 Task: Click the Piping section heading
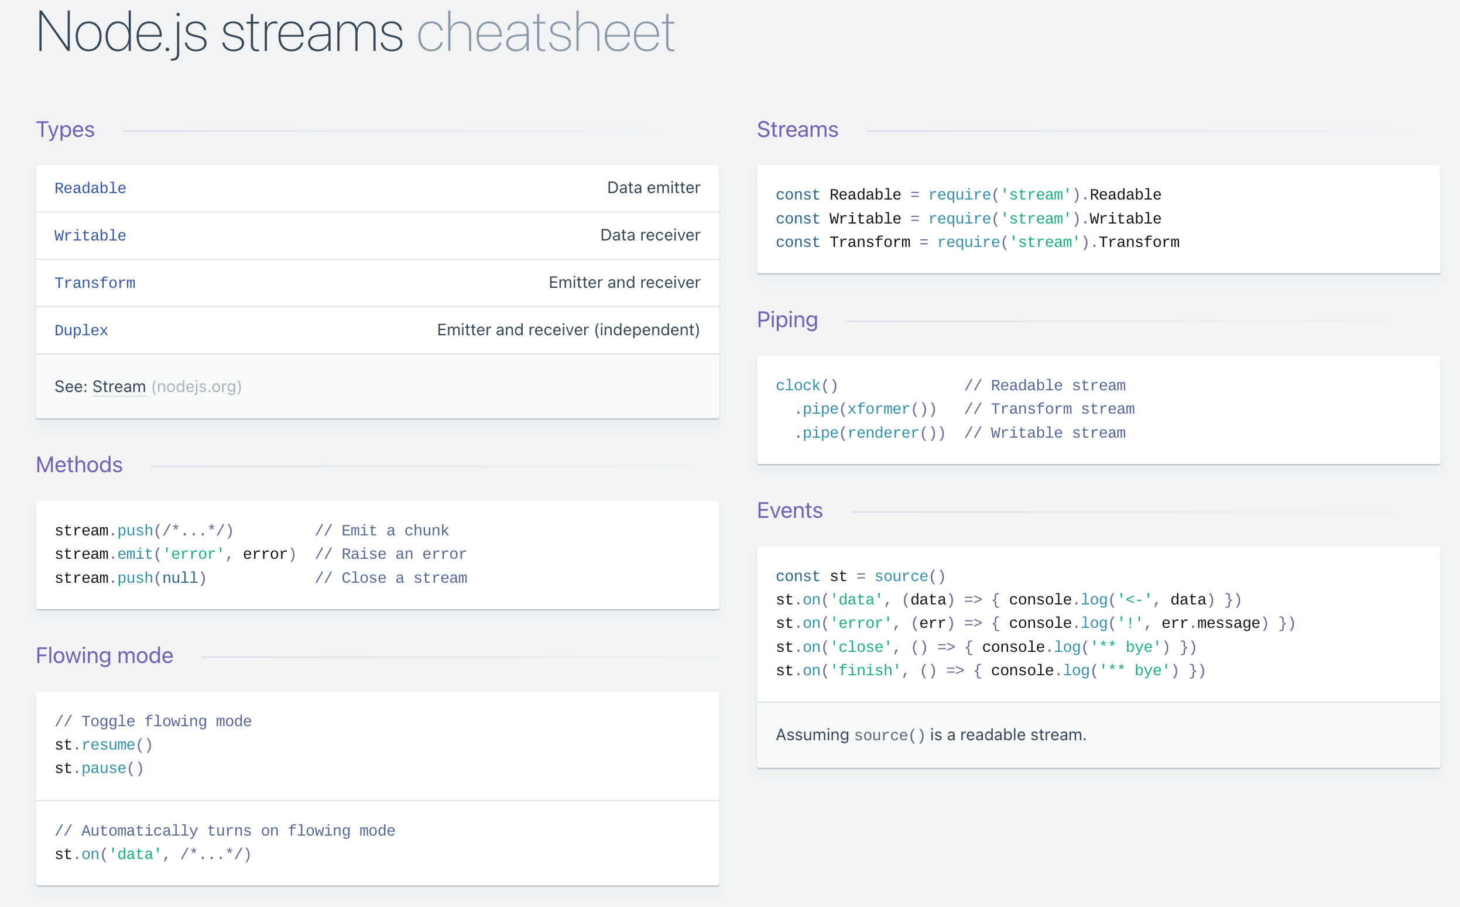[787, 319]
